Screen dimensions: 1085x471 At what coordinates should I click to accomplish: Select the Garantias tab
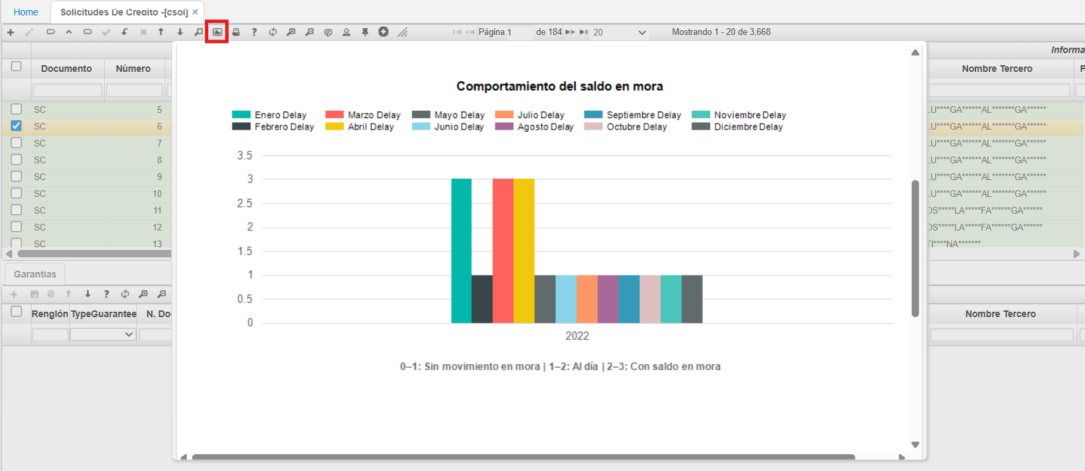(x=35, y=274)
